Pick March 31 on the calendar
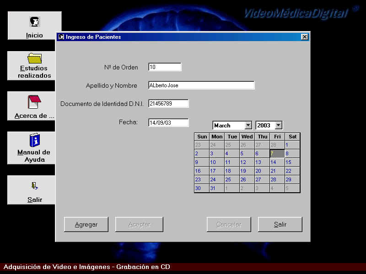This screenshot has width=366, height=274. [216, 188]
